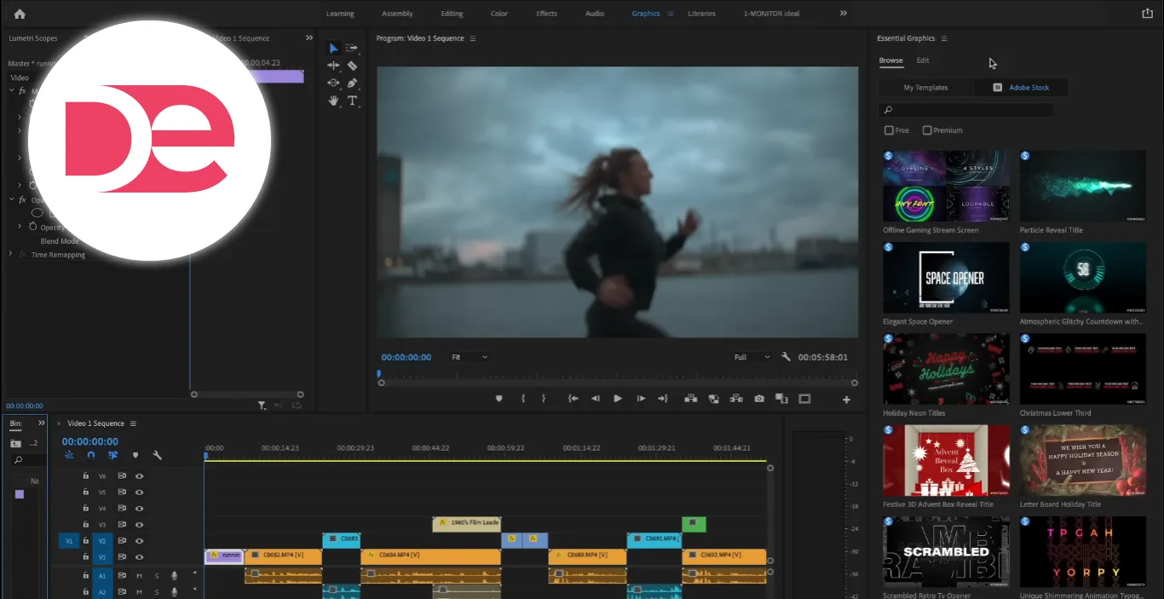
Task: Open the Fit zoom level dropdown
Action: coord(470,357)
